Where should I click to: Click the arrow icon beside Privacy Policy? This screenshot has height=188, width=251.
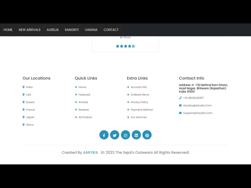[x=128, y=102]
